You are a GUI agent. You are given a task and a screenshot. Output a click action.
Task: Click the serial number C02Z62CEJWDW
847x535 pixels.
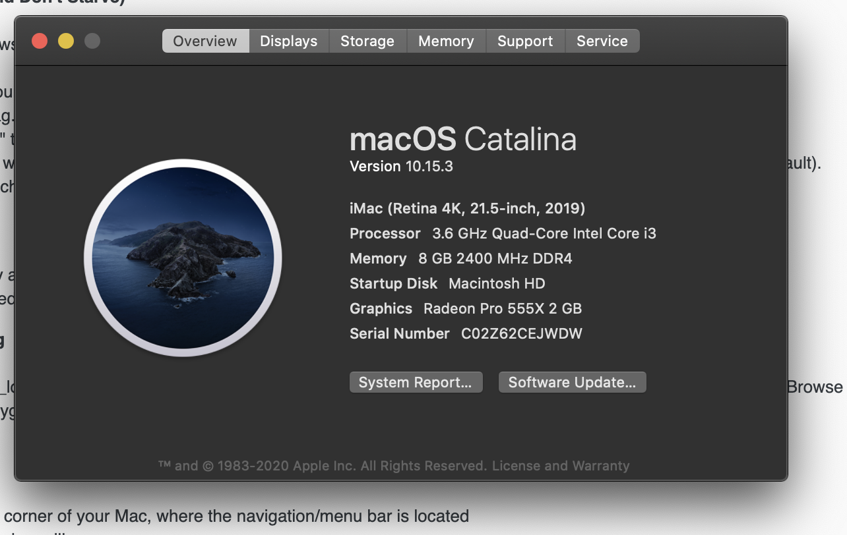coord(521,333)
